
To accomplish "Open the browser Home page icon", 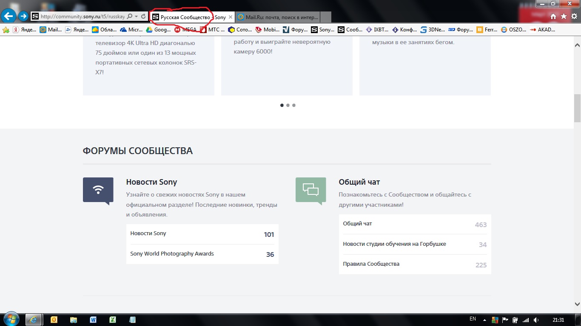I will (x=553, y=17).
